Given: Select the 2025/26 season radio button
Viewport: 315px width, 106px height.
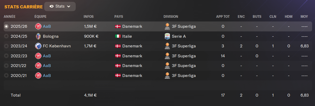Looking at the screenshot, I should point(7,26).
